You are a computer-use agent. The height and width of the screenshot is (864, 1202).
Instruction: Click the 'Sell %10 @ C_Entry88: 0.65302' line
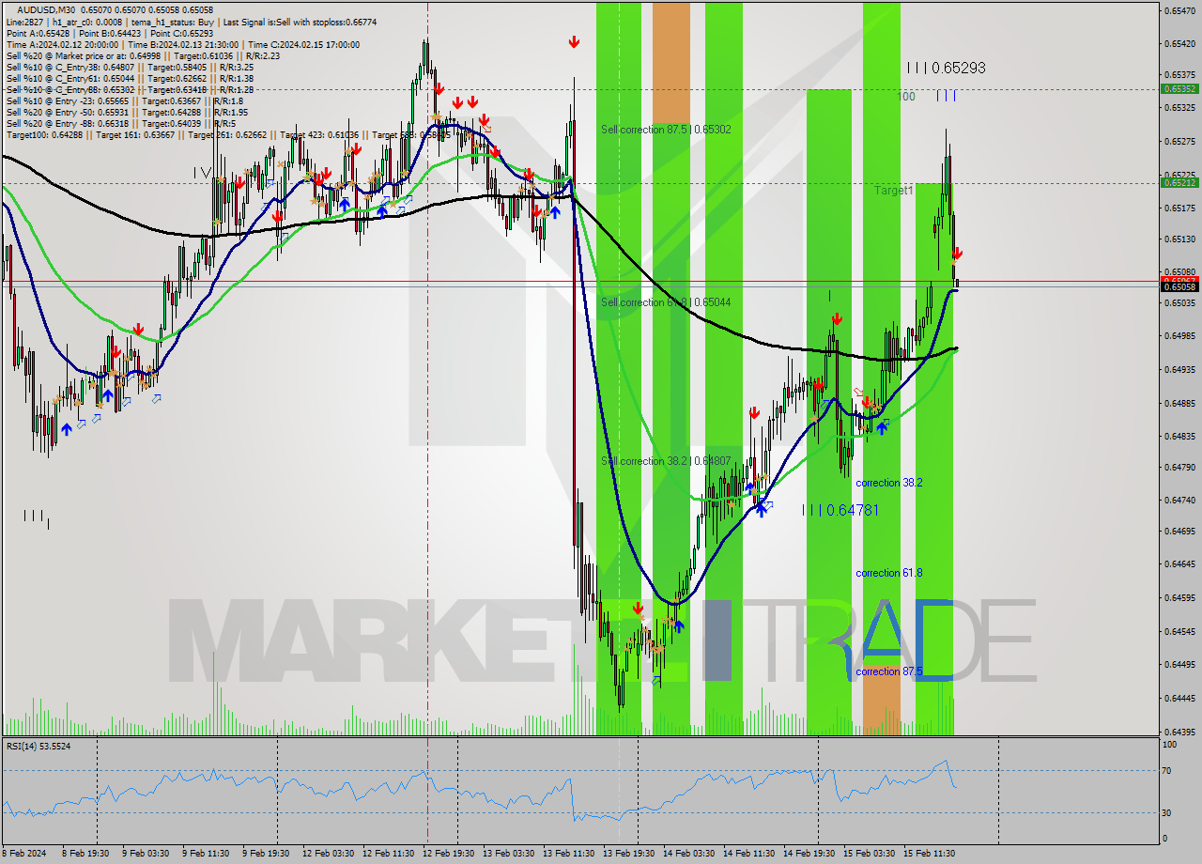pos(129,89)
